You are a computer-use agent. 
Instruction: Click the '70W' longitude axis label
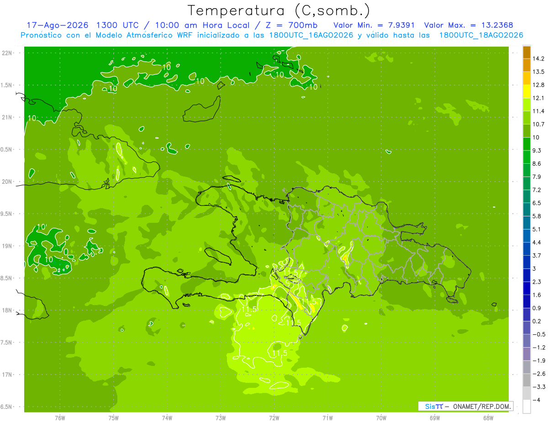point(381,418)
